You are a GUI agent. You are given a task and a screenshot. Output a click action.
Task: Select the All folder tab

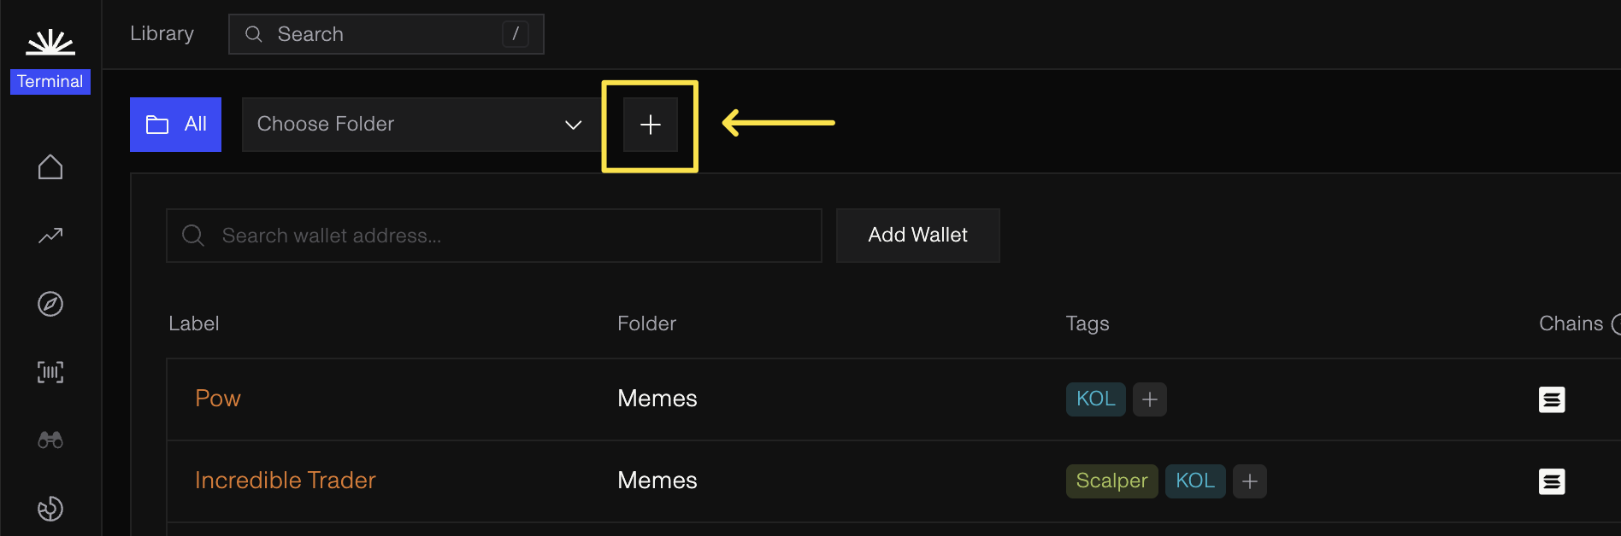(x=175, y=125)
